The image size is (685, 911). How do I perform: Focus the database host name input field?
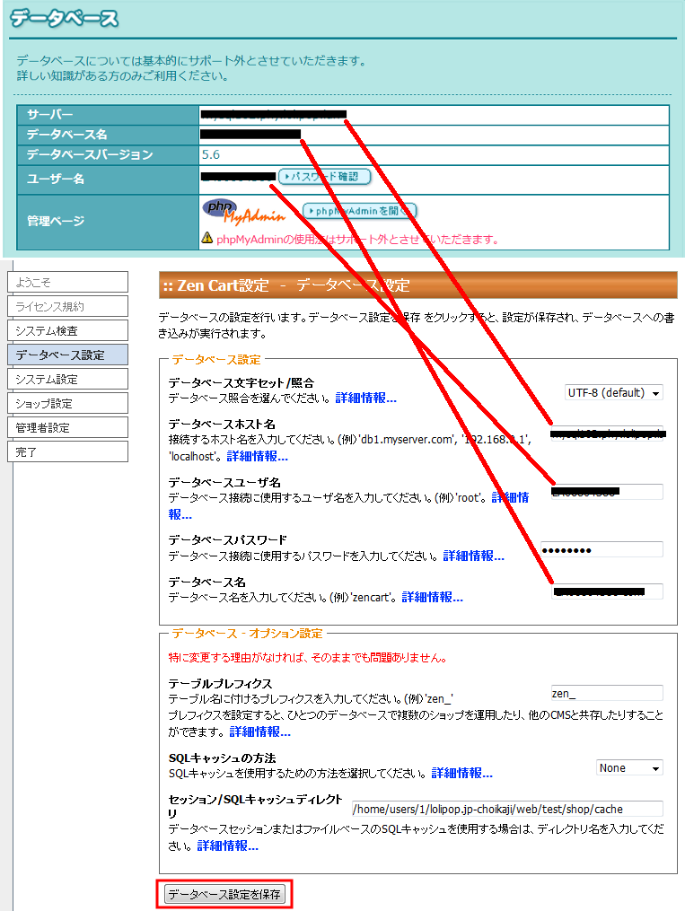coord(607,434)
